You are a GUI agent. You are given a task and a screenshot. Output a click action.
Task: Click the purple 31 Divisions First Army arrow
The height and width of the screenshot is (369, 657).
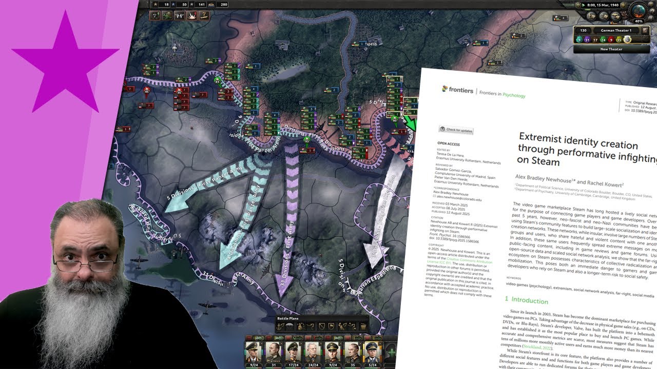tap(289, 220)
